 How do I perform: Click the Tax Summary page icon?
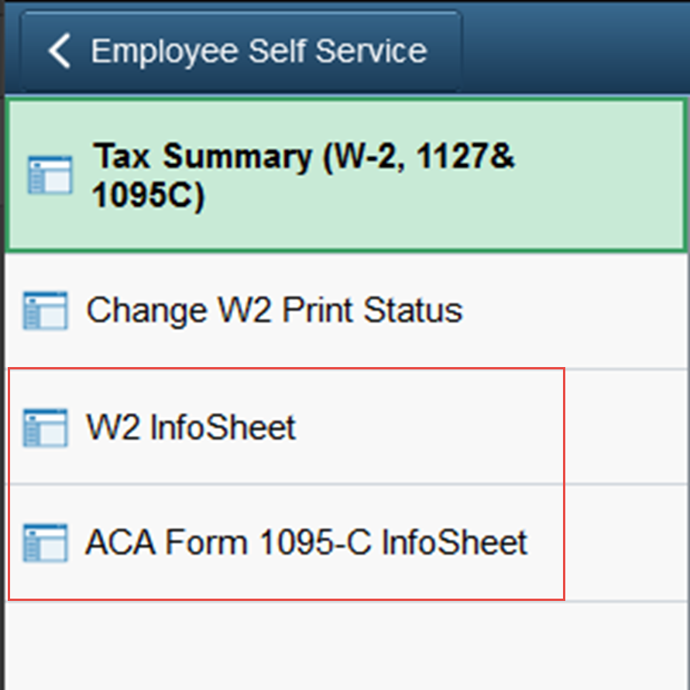(x=50, y=175)
